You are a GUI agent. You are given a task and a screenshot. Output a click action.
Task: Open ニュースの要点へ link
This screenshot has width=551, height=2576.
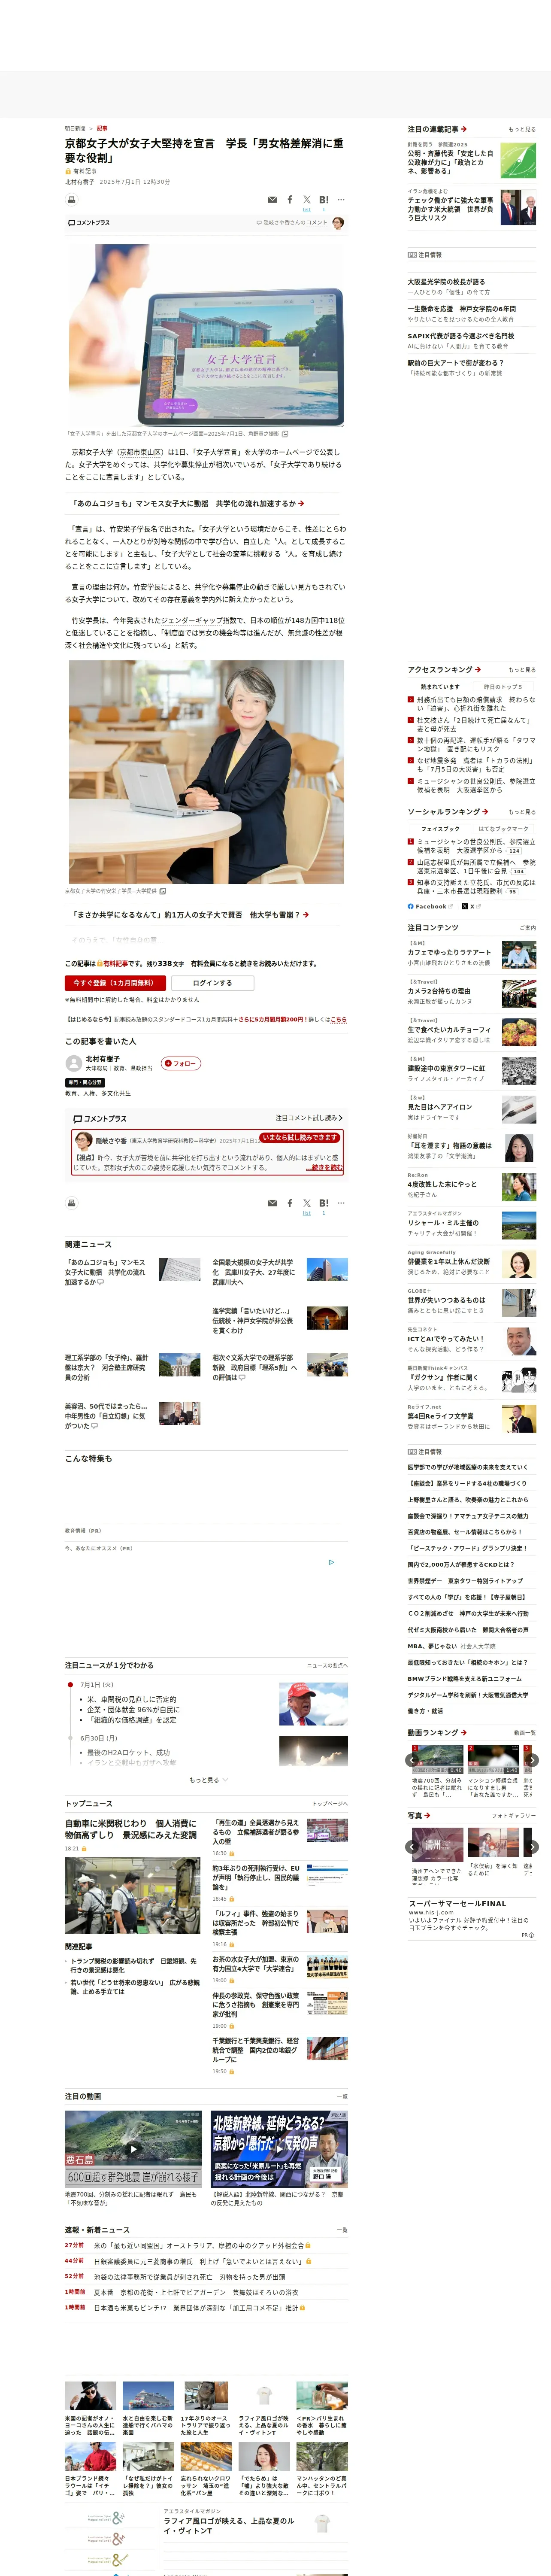(327, 1665)
